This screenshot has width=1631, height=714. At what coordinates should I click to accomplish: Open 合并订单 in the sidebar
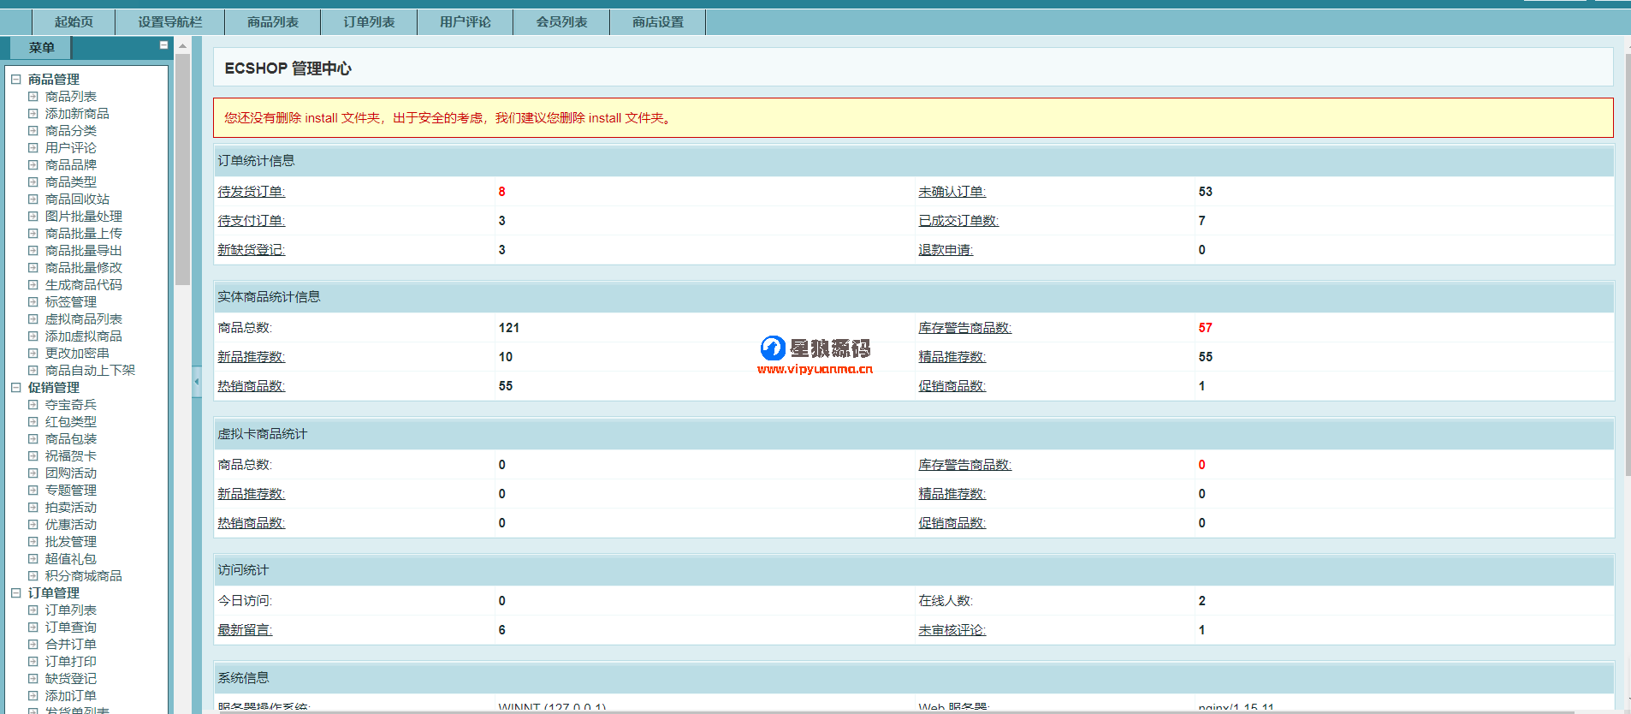(71, 644)
